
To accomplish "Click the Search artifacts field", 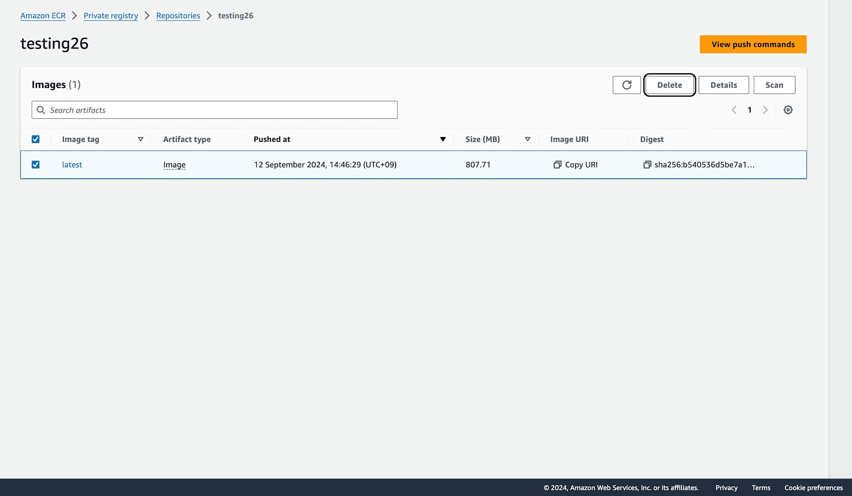I will [x=215, y=110].
